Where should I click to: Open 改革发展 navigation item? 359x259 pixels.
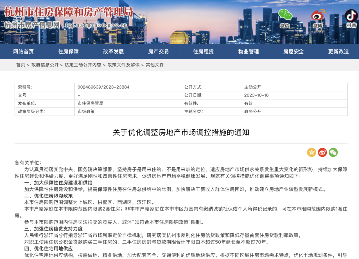(113, 52)
